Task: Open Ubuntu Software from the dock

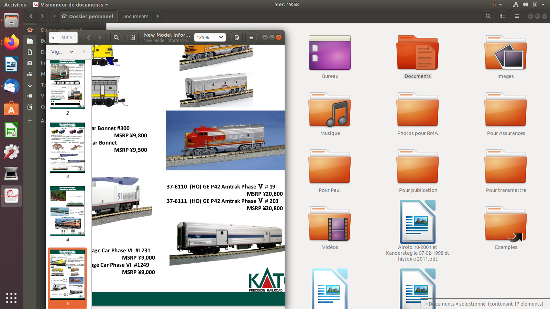Action: tap(11, 108)
